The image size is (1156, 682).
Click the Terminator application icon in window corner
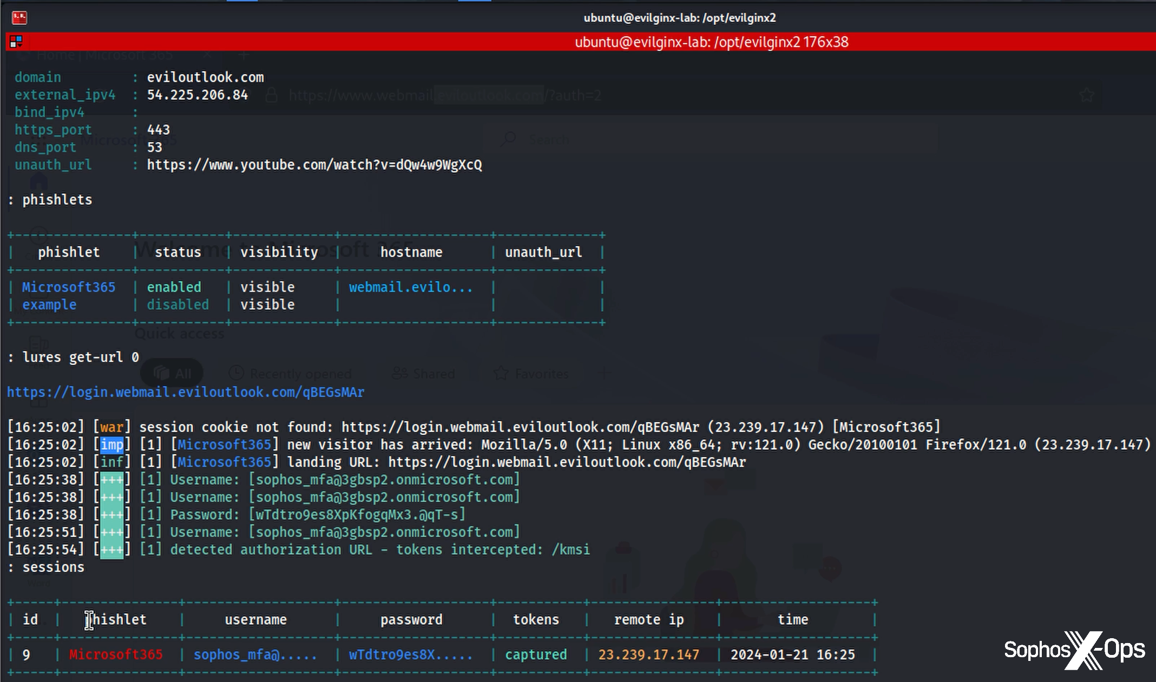coord(19,18)
